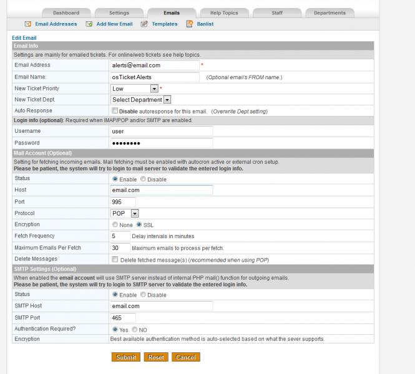
Task: Focus the Email Address text field
Action: pos(154,65)
